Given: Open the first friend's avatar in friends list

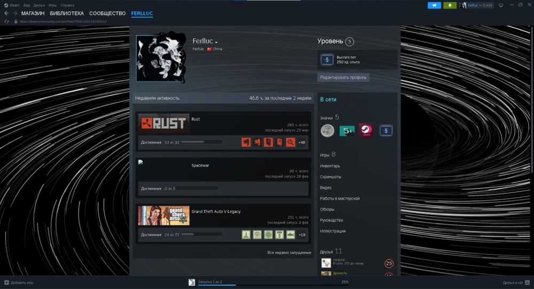Looking at the screenshot, I should pos(326,263).
